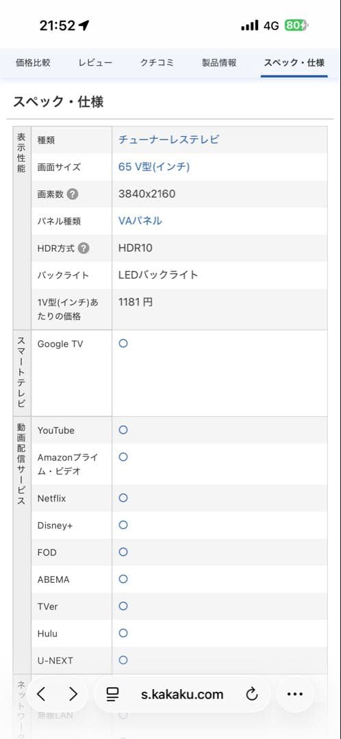Open the three-dots more options button
The height and width of the screenshot is (739, 341).
point(294,694)
